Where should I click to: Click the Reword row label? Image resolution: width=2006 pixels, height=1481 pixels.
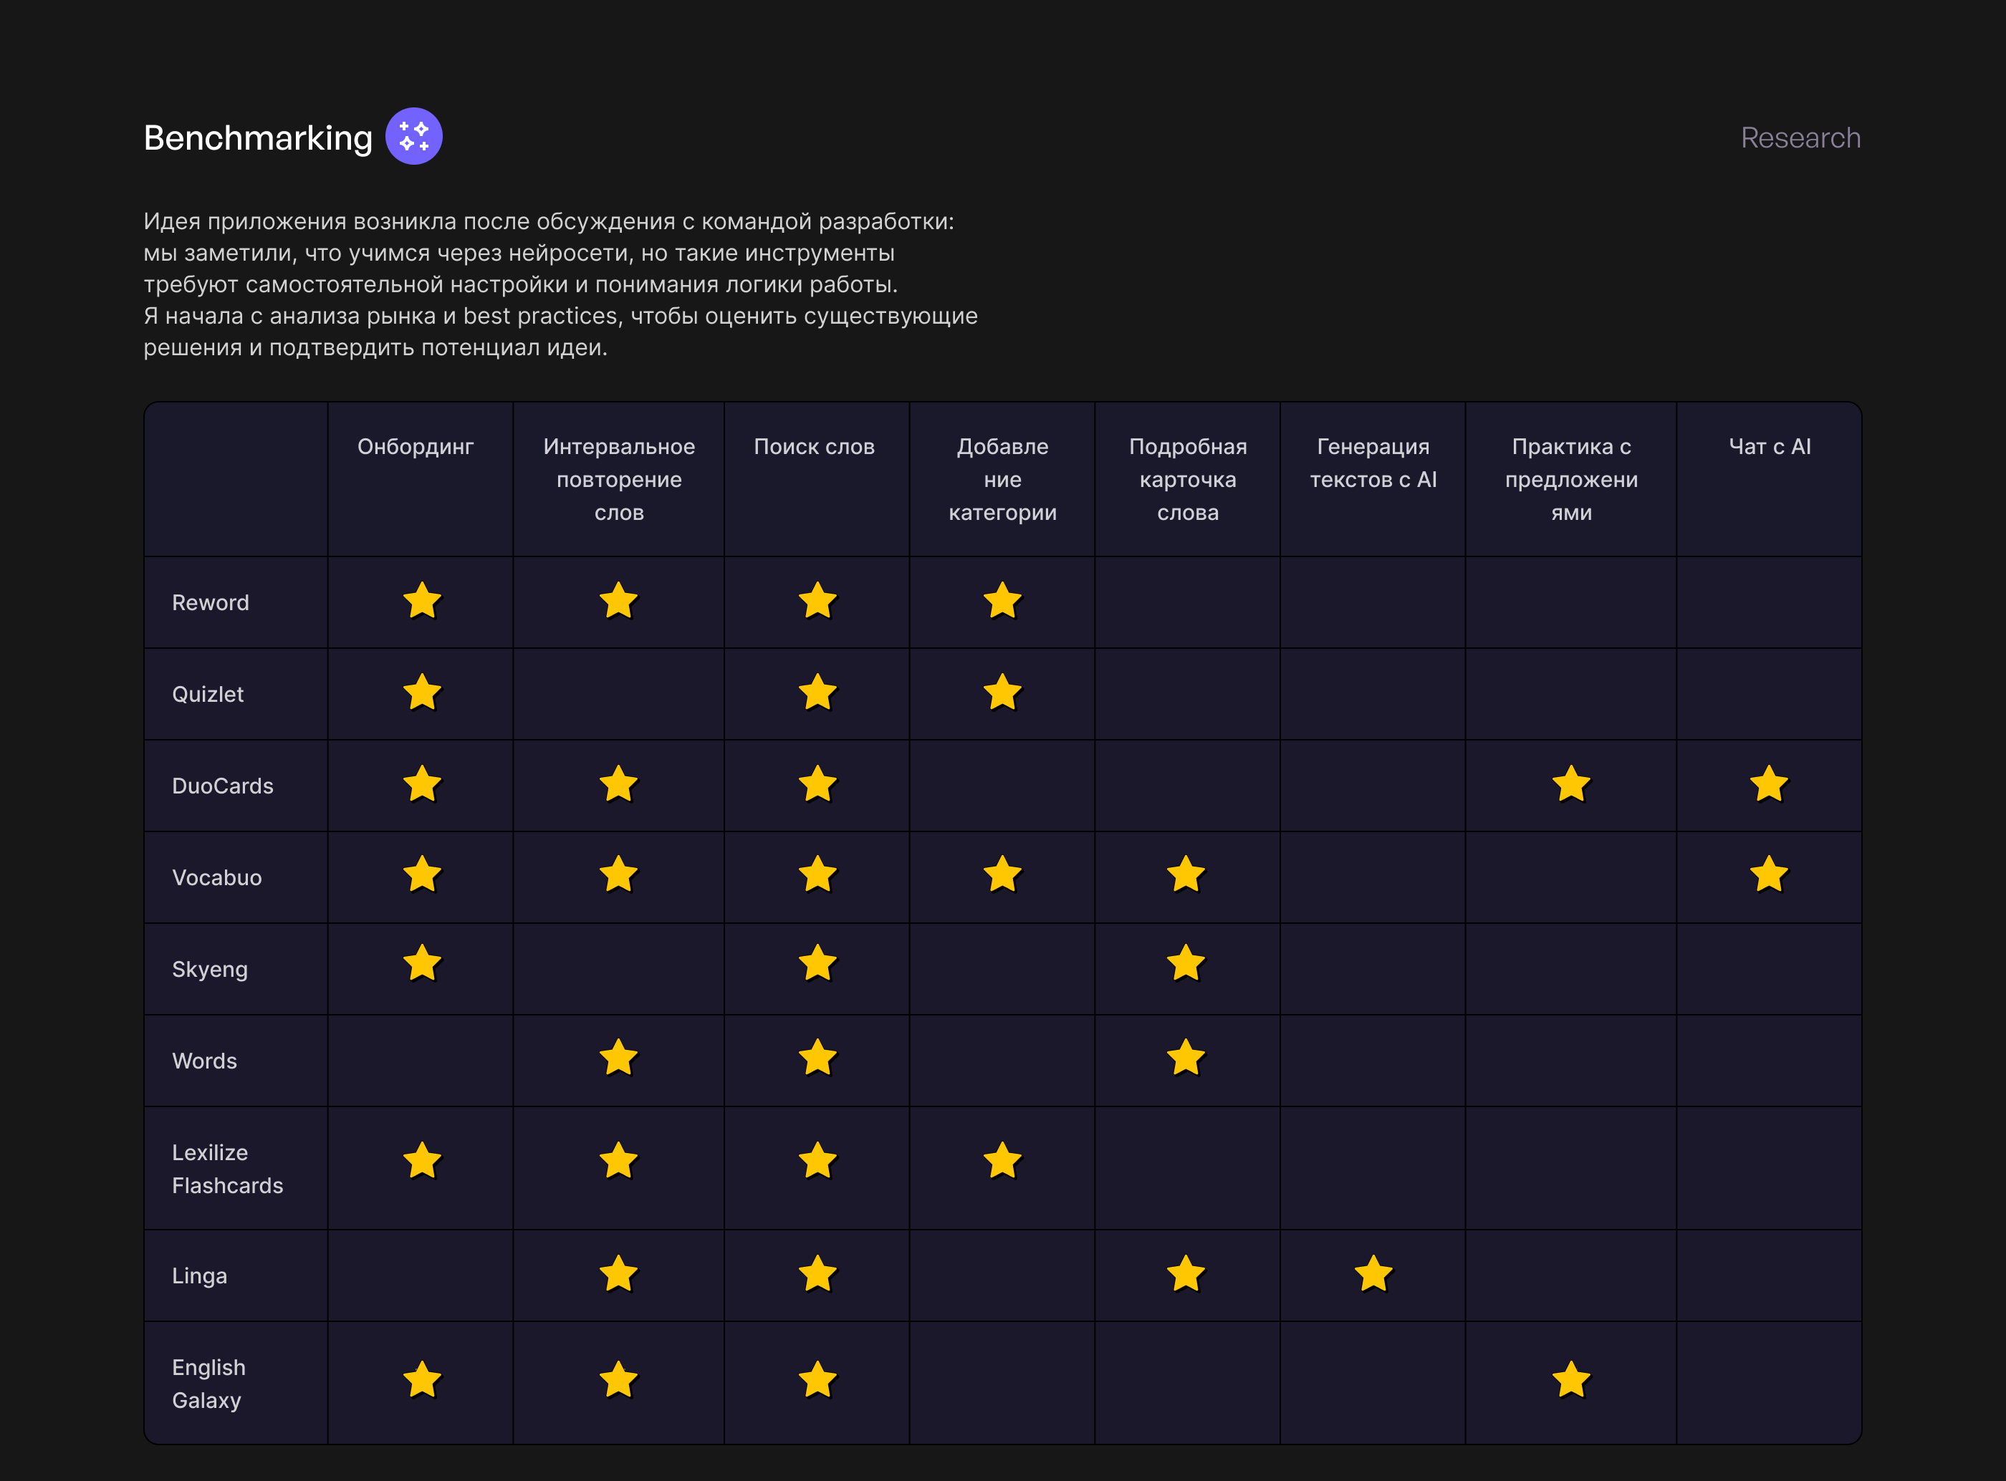211,602
